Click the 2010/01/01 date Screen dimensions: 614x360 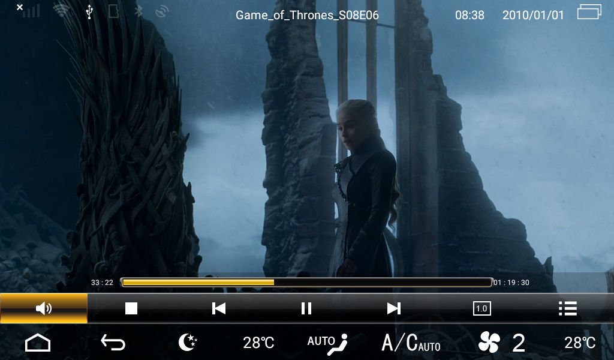click(533, 15)
